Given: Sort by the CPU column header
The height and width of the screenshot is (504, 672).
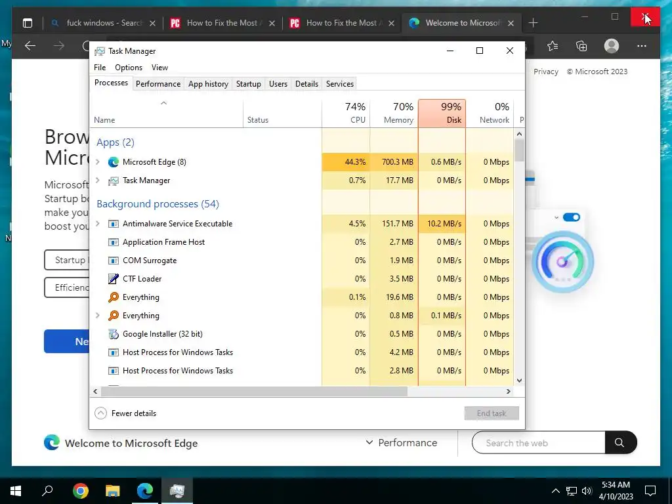Looking at the screenshot, I should click(346, 113).
